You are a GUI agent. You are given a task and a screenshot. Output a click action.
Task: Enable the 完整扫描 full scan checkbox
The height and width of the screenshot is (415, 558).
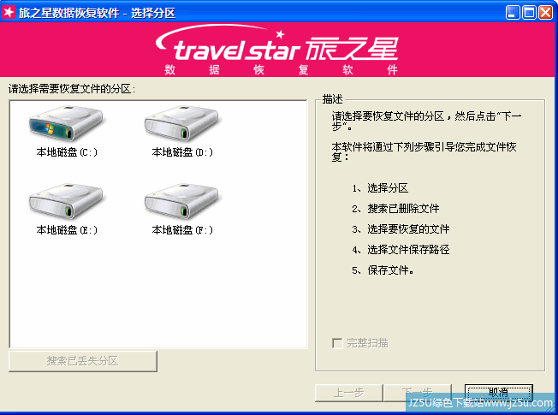click(336, 343)
